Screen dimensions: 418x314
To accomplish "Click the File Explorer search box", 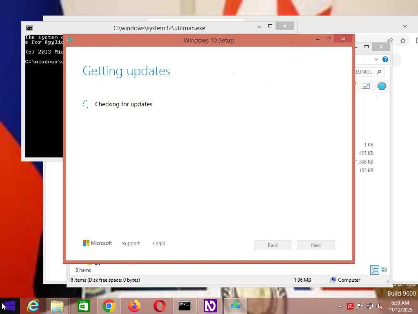I will coord(370,72).
